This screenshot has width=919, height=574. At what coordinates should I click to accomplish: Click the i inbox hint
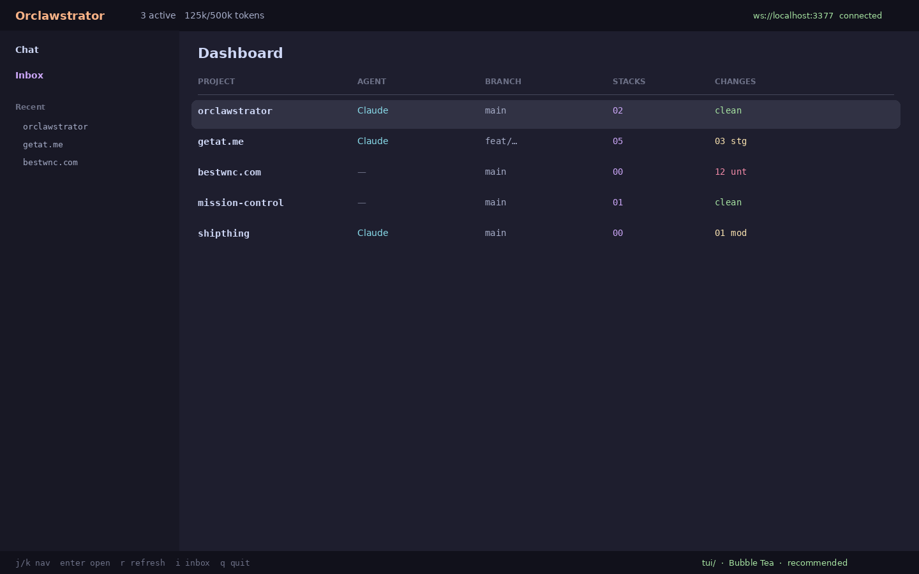[193, 563]
